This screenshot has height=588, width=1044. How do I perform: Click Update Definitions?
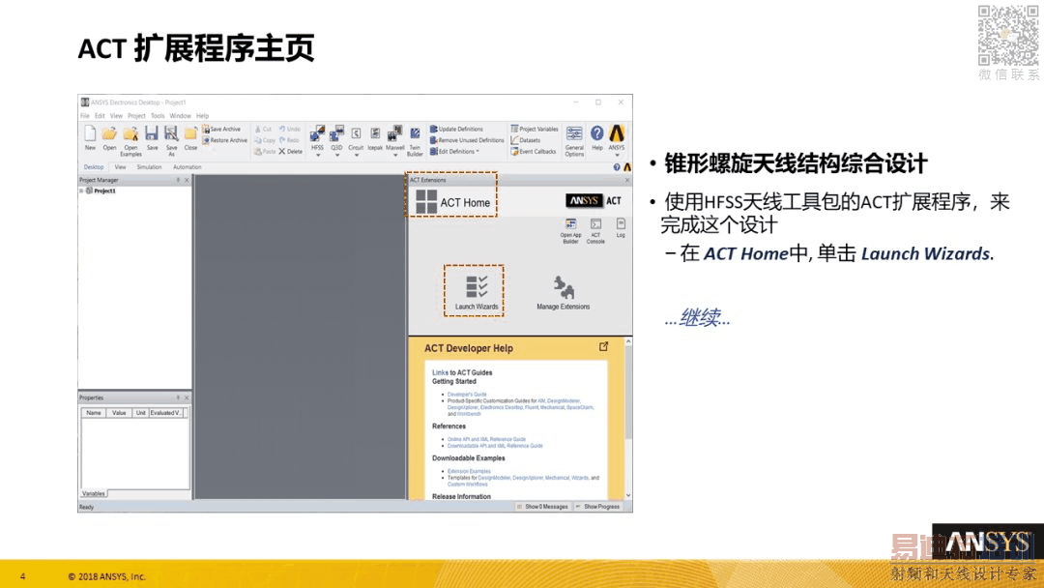pos(456,130)
